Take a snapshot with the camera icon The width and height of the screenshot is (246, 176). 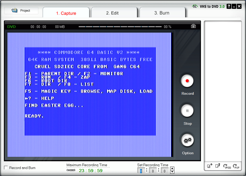[x=193, y=26]
